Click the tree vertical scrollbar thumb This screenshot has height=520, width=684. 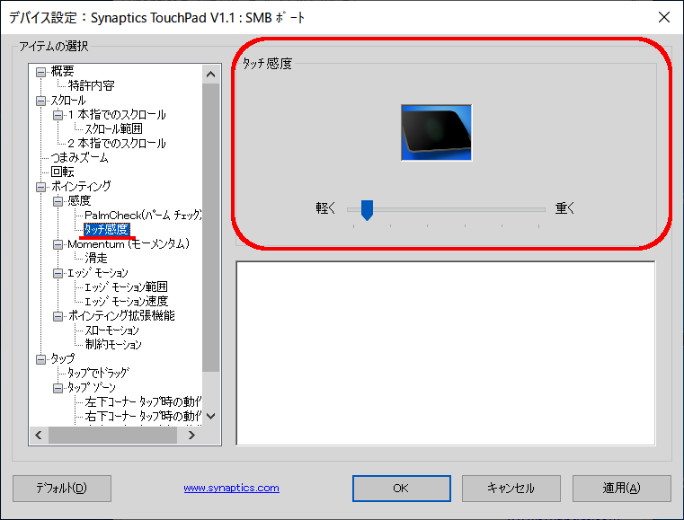pyautogui.click(x=210, y=227)
